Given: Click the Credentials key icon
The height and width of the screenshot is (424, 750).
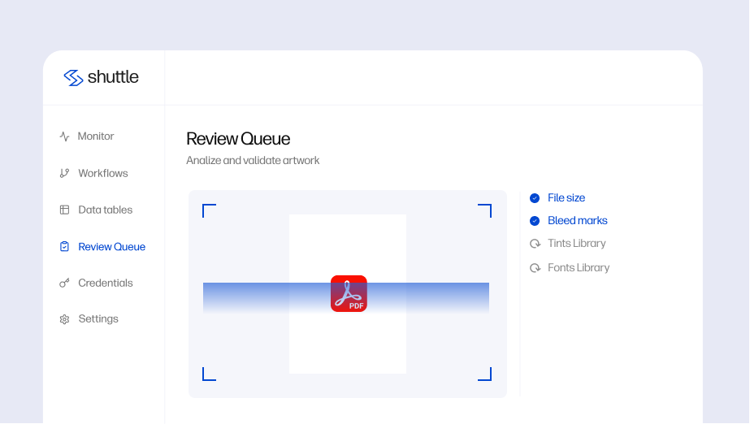Looking at the screenshot, I should (64, 283).
